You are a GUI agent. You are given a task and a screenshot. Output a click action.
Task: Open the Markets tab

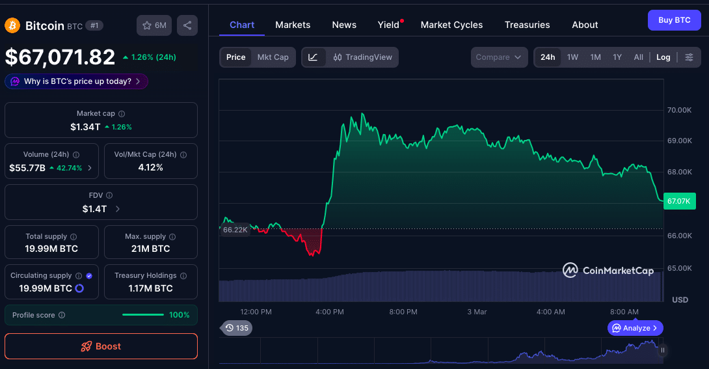coord(293,25)
